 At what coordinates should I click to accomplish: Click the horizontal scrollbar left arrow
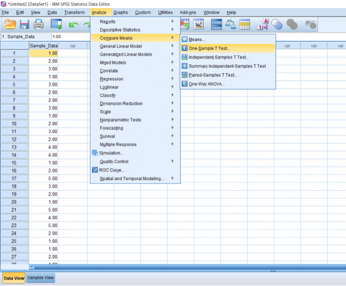click(x=32, y=267)
